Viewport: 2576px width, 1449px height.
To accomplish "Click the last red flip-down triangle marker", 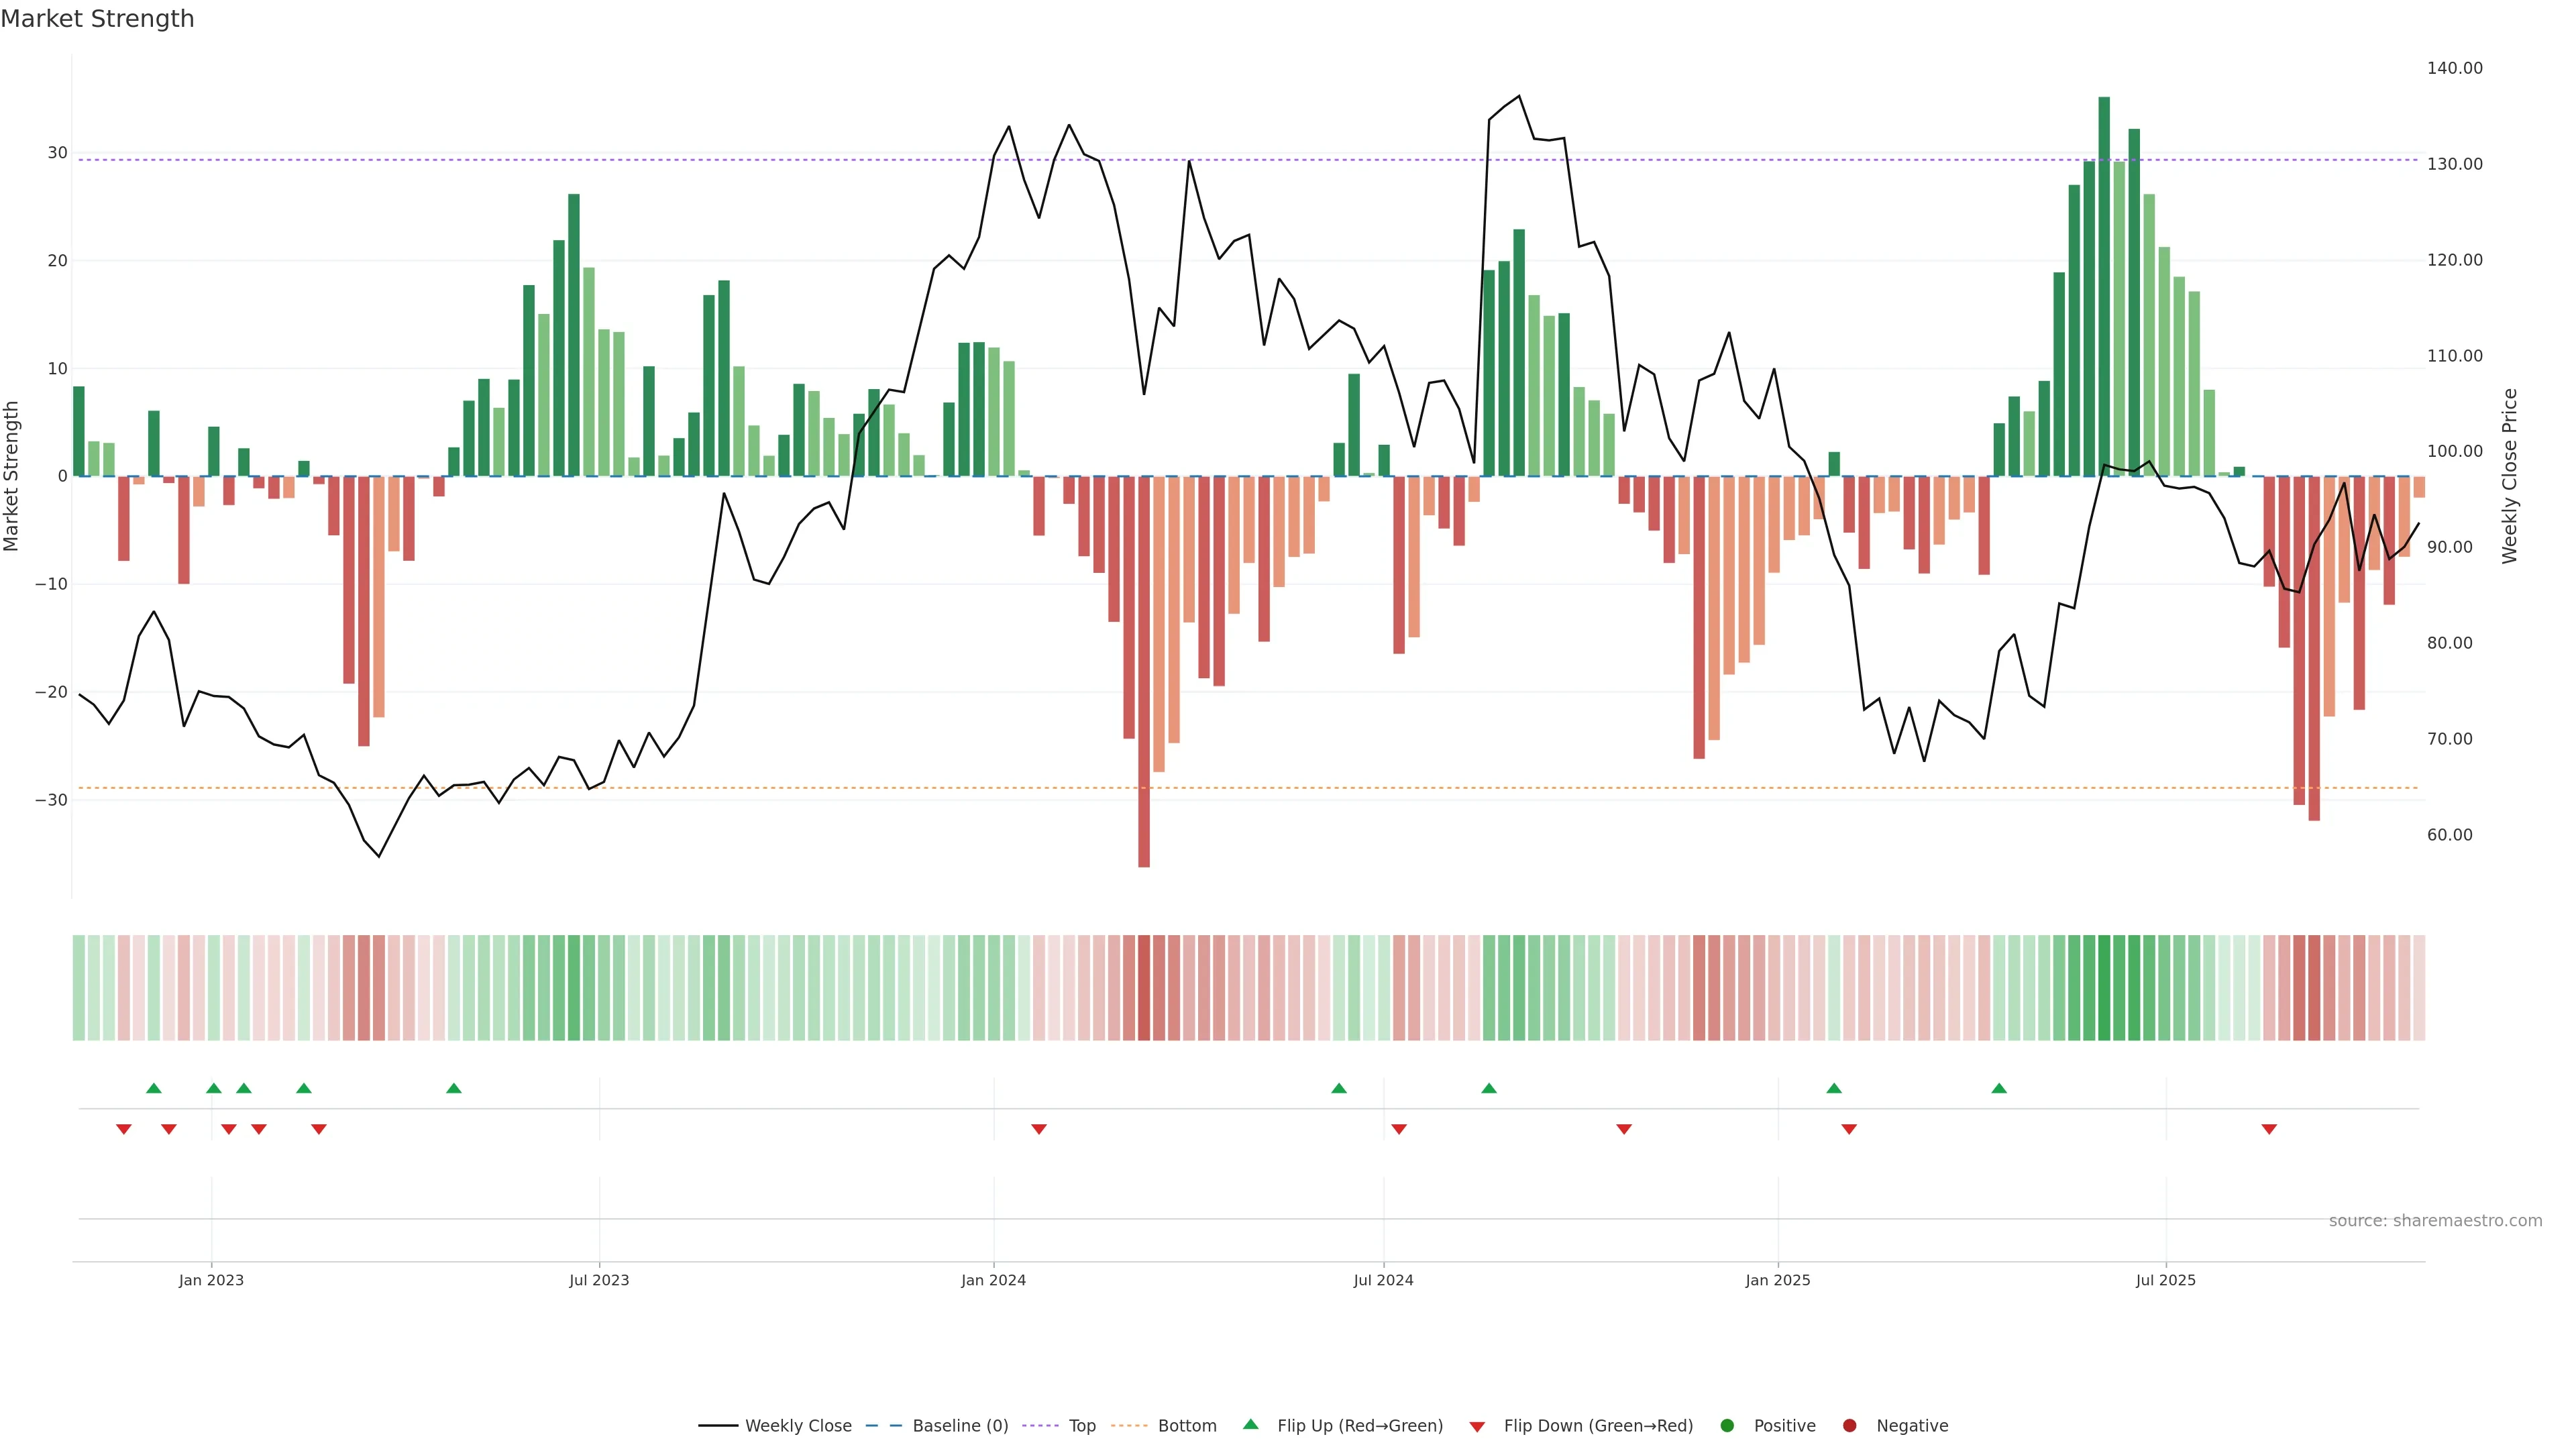I will (x=2269, y=1129).
